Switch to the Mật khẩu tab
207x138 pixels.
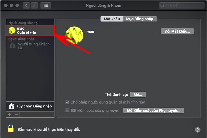tap(112, 19)
